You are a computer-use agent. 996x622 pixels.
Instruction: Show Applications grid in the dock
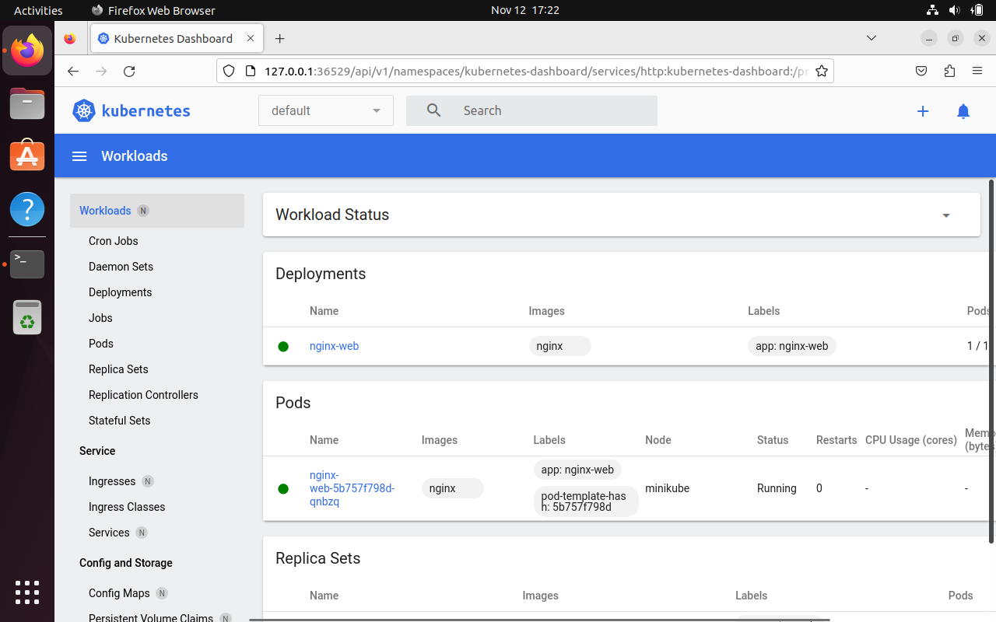(27, 592)
